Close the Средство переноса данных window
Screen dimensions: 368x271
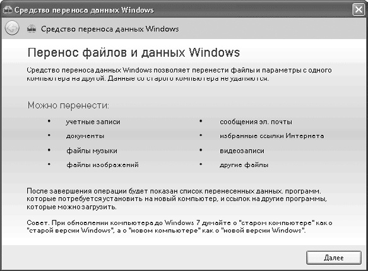click(359, 9)
